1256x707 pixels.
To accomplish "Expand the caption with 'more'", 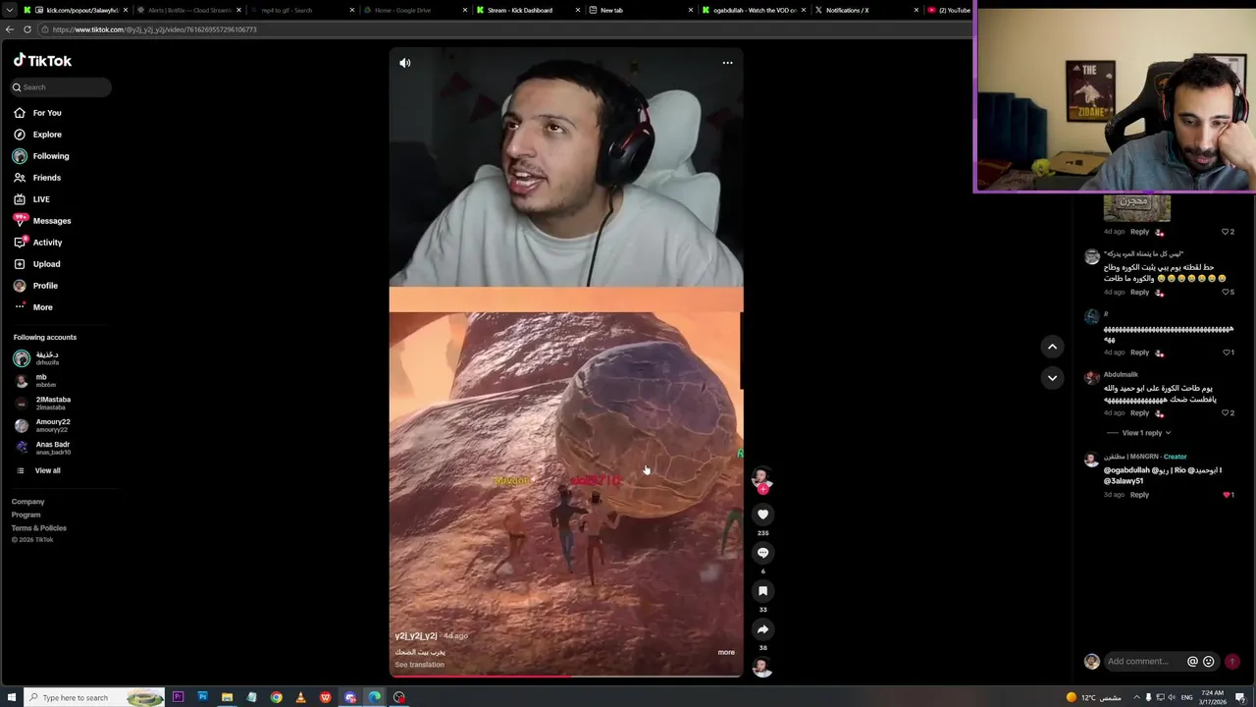I will coord(726,652).
